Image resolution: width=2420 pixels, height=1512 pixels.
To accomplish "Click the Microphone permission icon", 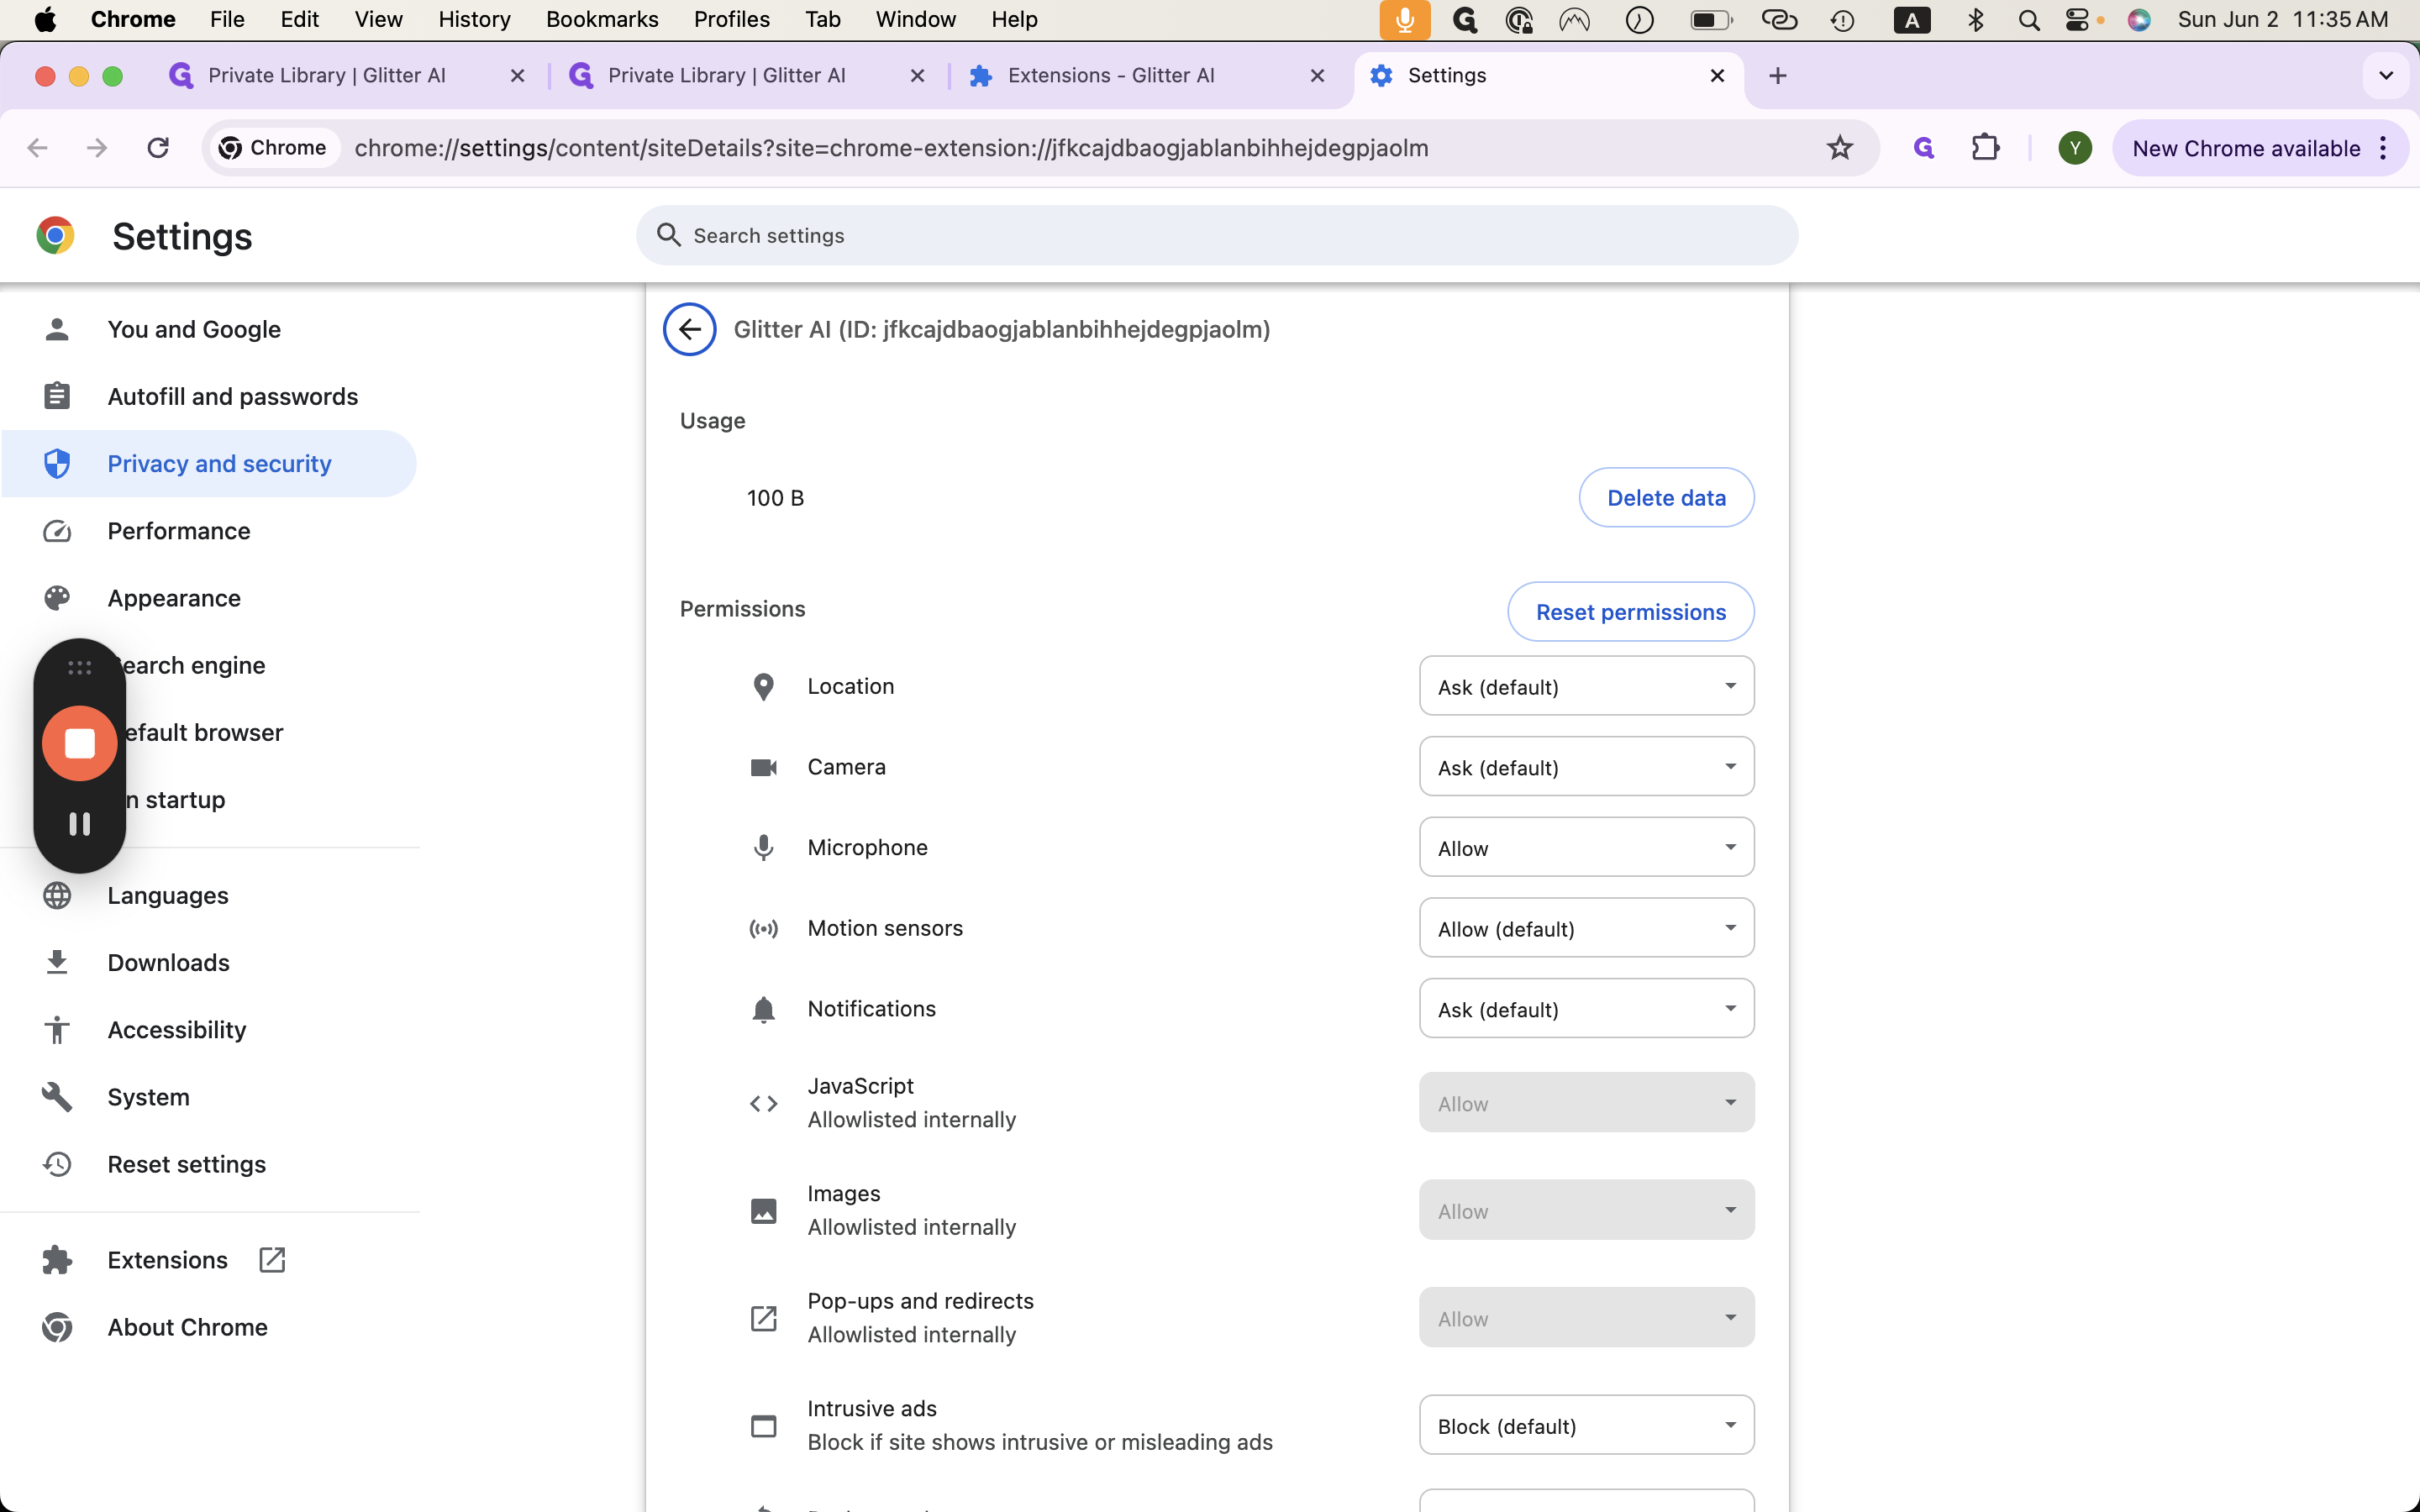I will click(x=763, y=848).
